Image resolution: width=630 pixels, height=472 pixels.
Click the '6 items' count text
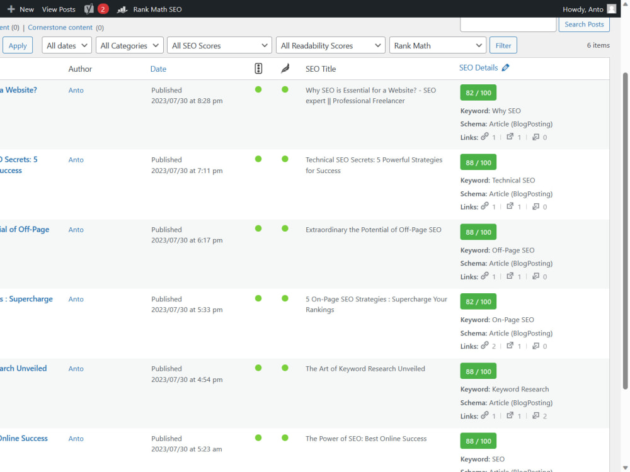598,45
